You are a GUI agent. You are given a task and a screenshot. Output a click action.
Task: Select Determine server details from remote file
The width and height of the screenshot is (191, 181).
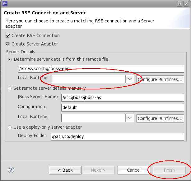click(x=10, y=59)
